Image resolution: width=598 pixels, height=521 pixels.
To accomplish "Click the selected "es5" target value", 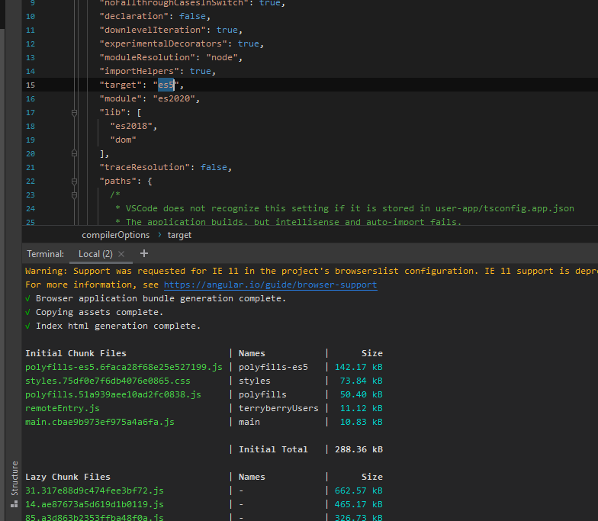I will [166, 85].
